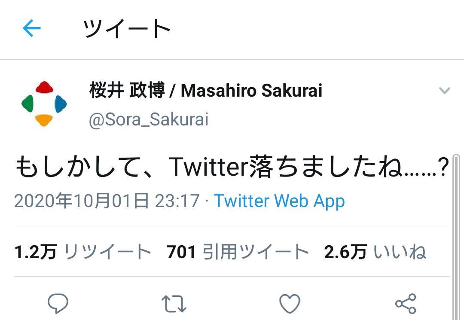View the 1.2万 リツイート list
This screenshot has height=320, width=464.
pyautogui.click(x=83, y=252)
